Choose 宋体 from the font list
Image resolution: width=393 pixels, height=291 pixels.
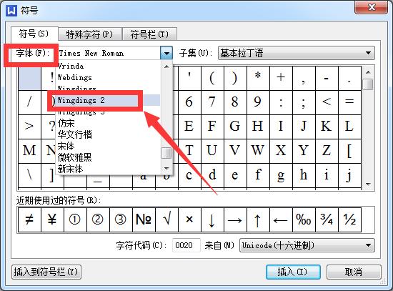[108, 146]
